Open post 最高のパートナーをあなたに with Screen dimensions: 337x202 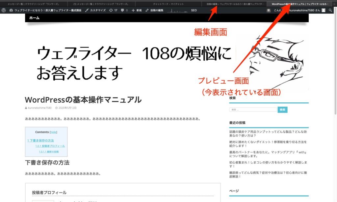(x=268, y=154)
